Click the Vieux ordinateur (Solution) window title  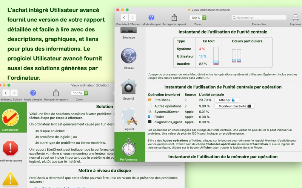coord(90,85)
